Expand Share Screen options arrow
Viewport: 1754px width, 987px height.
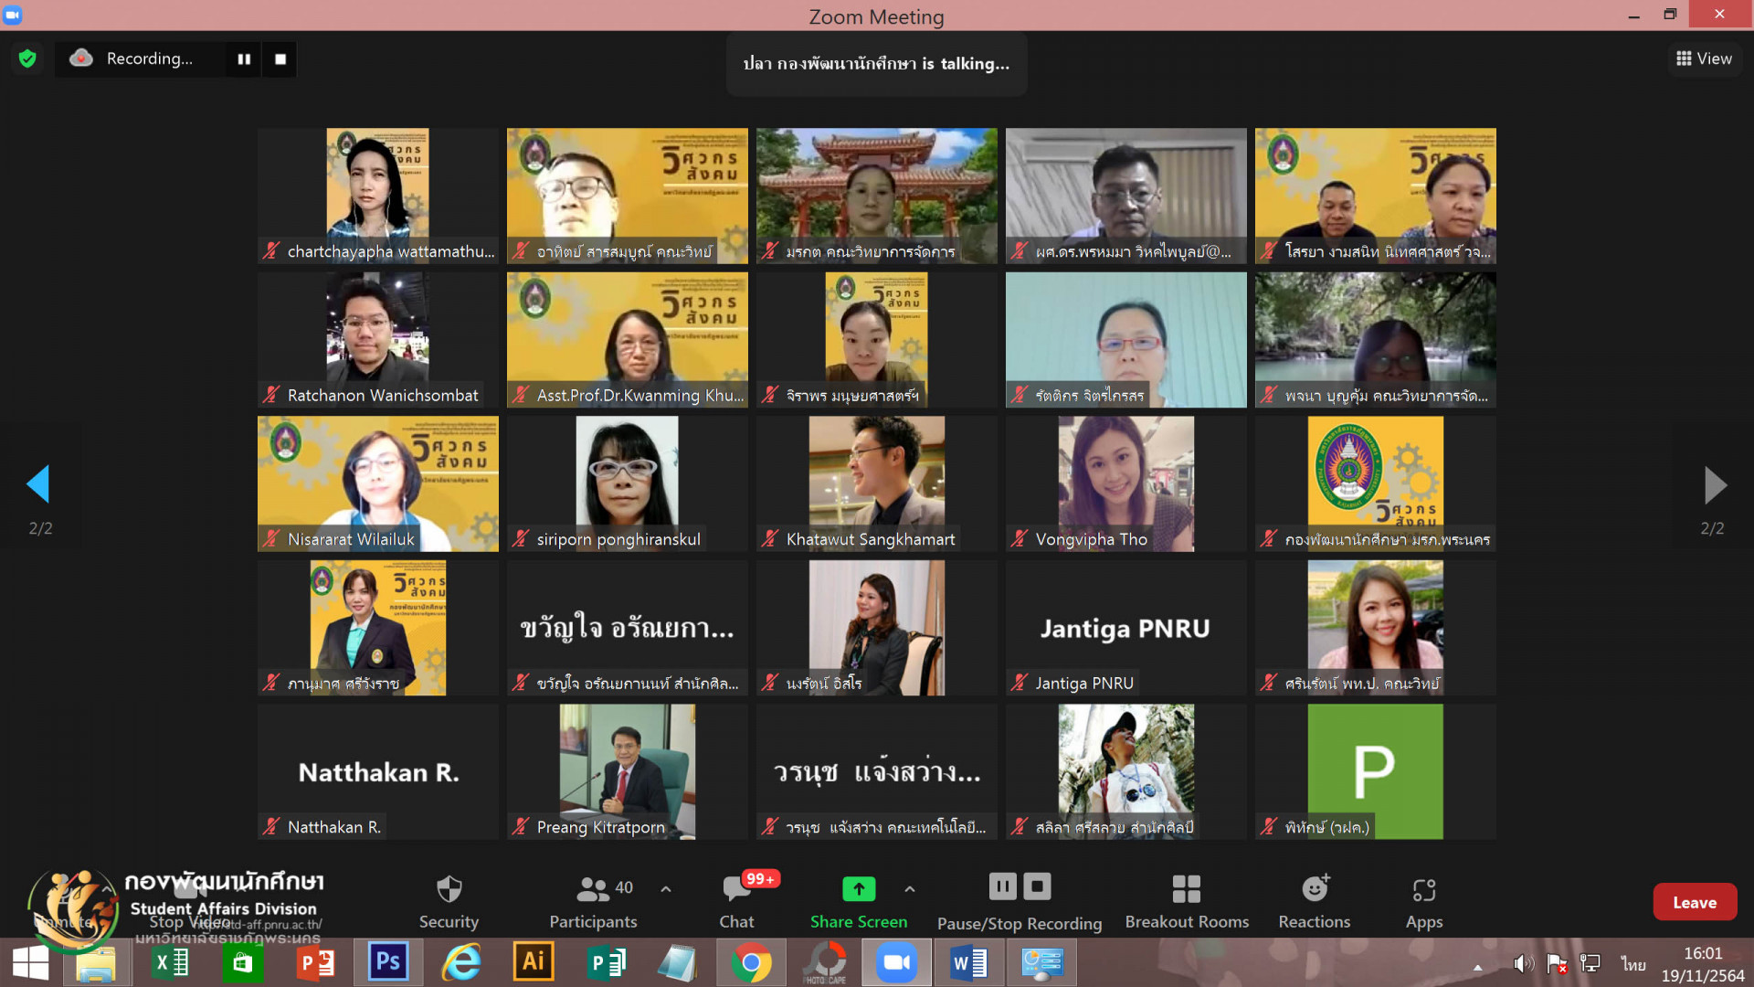point(909,888)
